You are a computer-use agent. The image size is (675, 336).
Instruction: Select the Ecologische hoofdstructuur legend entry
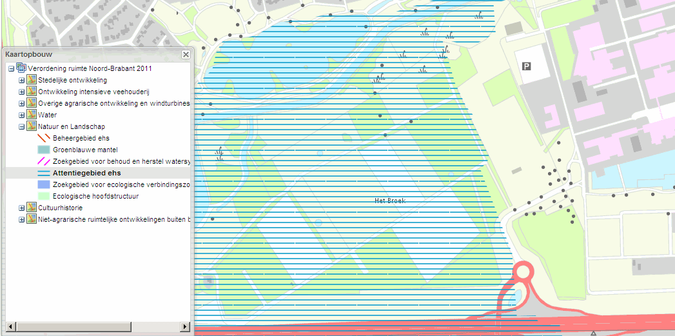coord(95,197)
